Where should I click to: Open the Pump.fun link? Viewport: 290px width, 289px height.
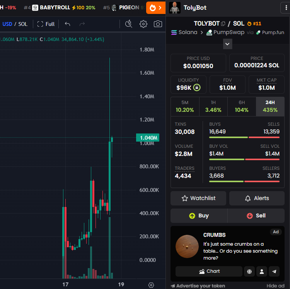point(270,32)
